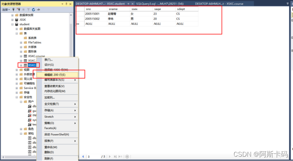The width and height of the screenshot is (293, 161).
Task: Click the sname column header
Action: click(x=118, y=9)
